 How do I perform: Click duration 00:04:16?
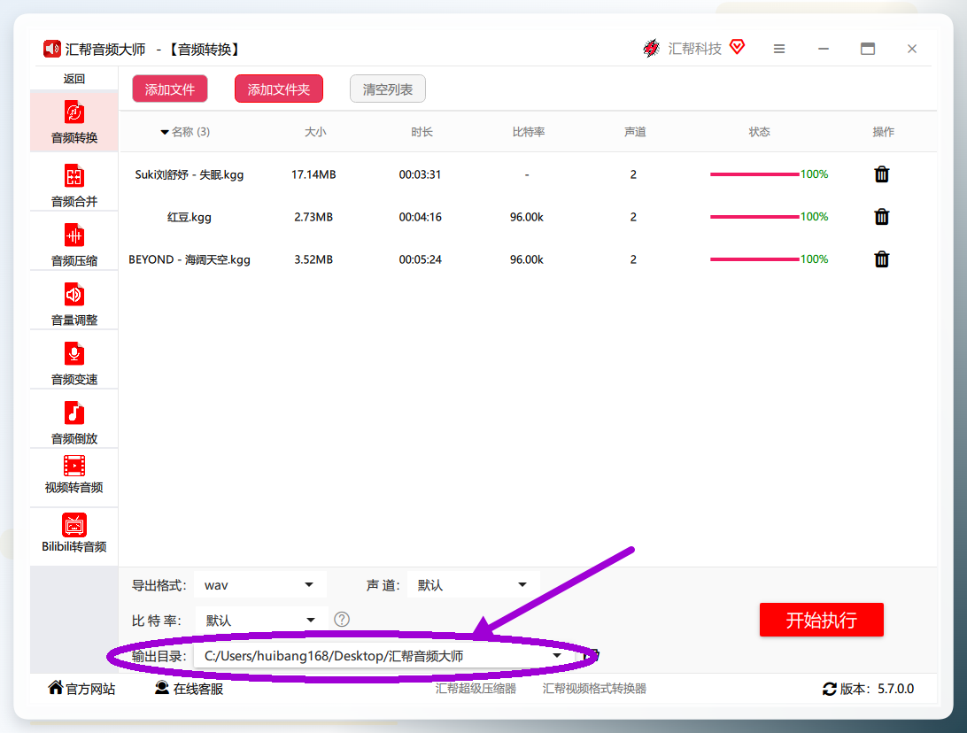pos(420,217)
